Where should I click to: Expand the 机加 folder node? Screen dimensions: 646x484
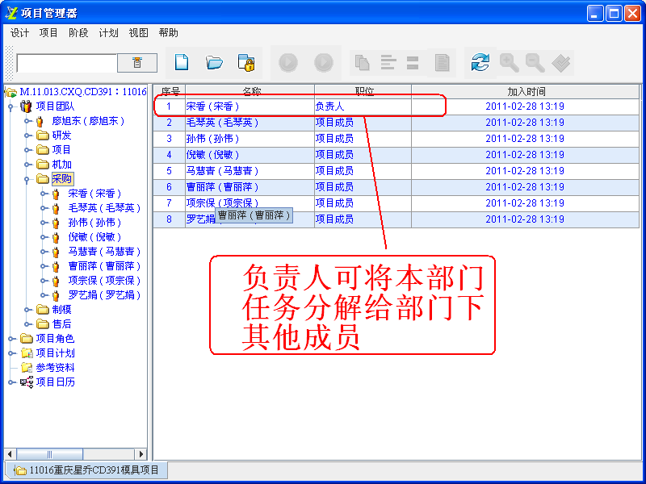(x=27, y=165)
